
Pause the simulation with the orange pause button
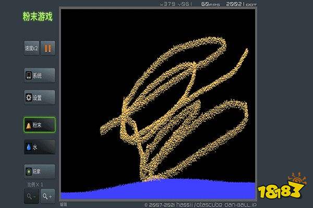coord(48,48)
